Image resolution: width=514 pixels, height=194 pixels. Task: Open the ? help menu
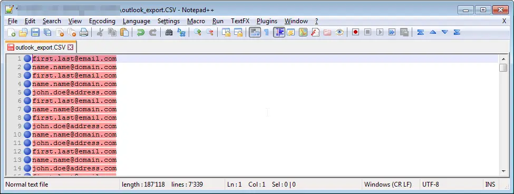316,21
